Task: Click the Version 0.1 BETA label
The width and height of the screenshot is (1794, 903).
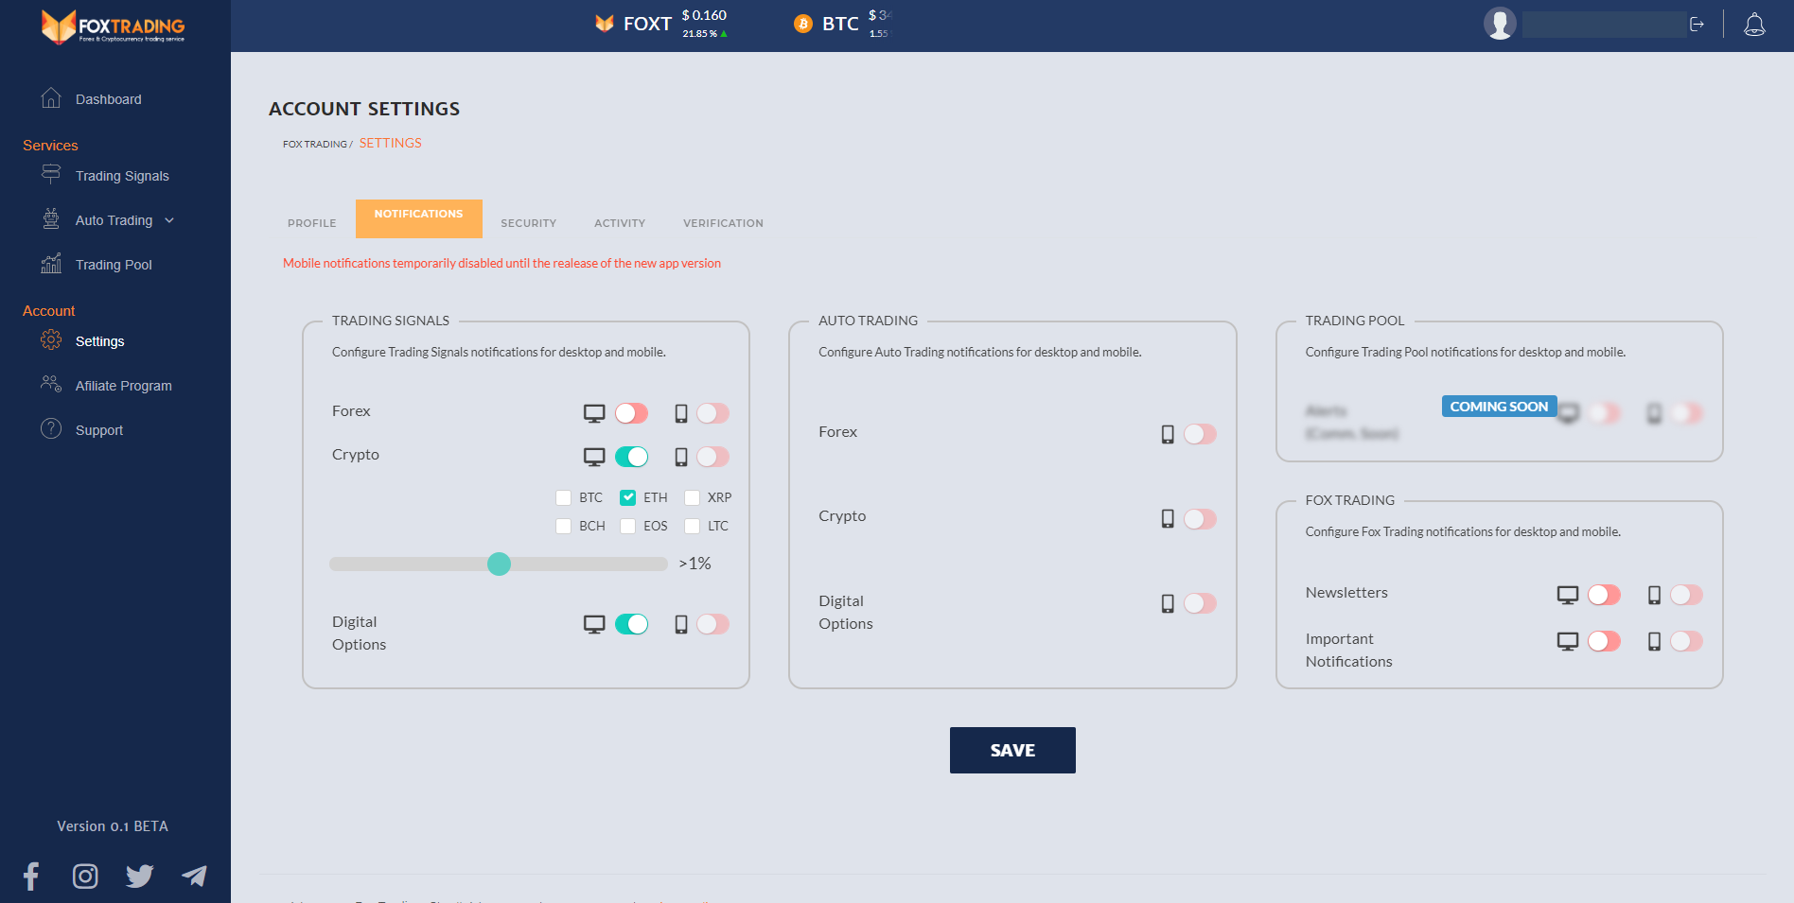Action: tap(113, 826)
